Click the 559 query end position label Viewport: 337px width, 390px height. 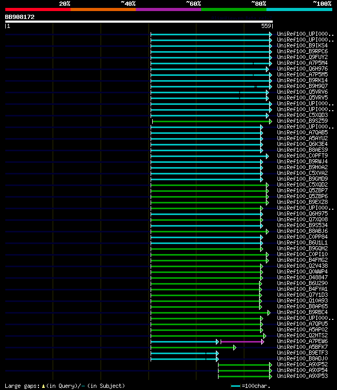(x=266, y=26)
